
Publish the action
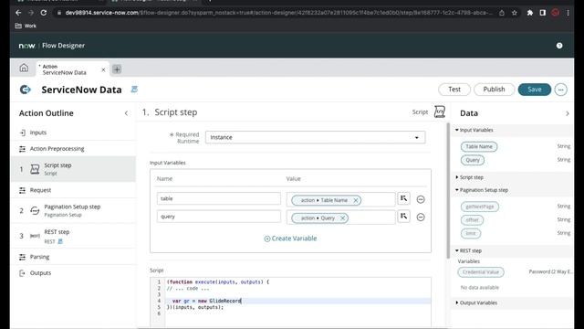[494, 90]
